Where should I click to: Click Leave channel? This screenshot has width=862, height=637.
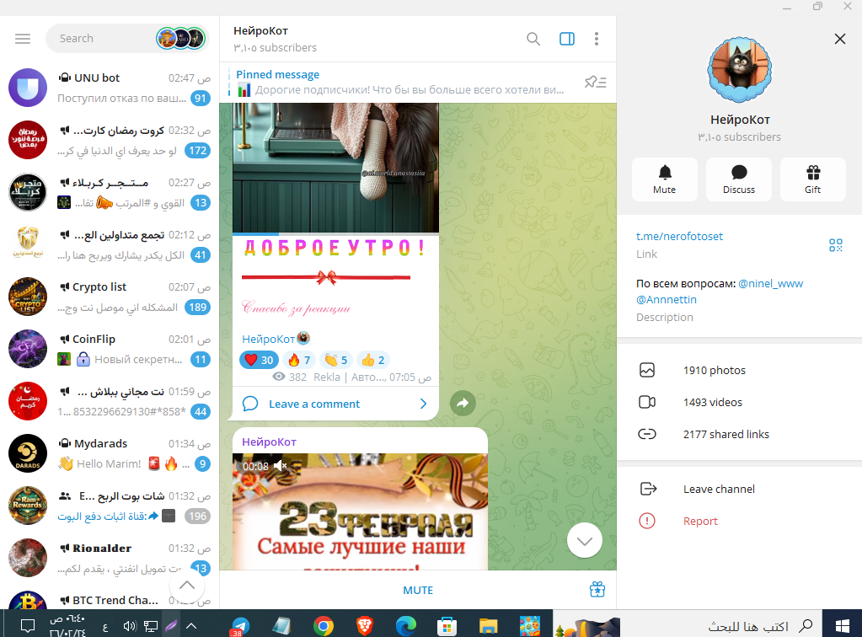[740, 490]
